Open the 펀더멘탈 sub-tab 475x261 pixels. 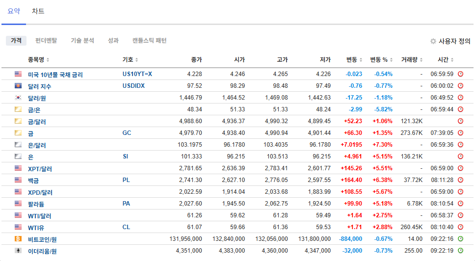click(x=46, y=41)
